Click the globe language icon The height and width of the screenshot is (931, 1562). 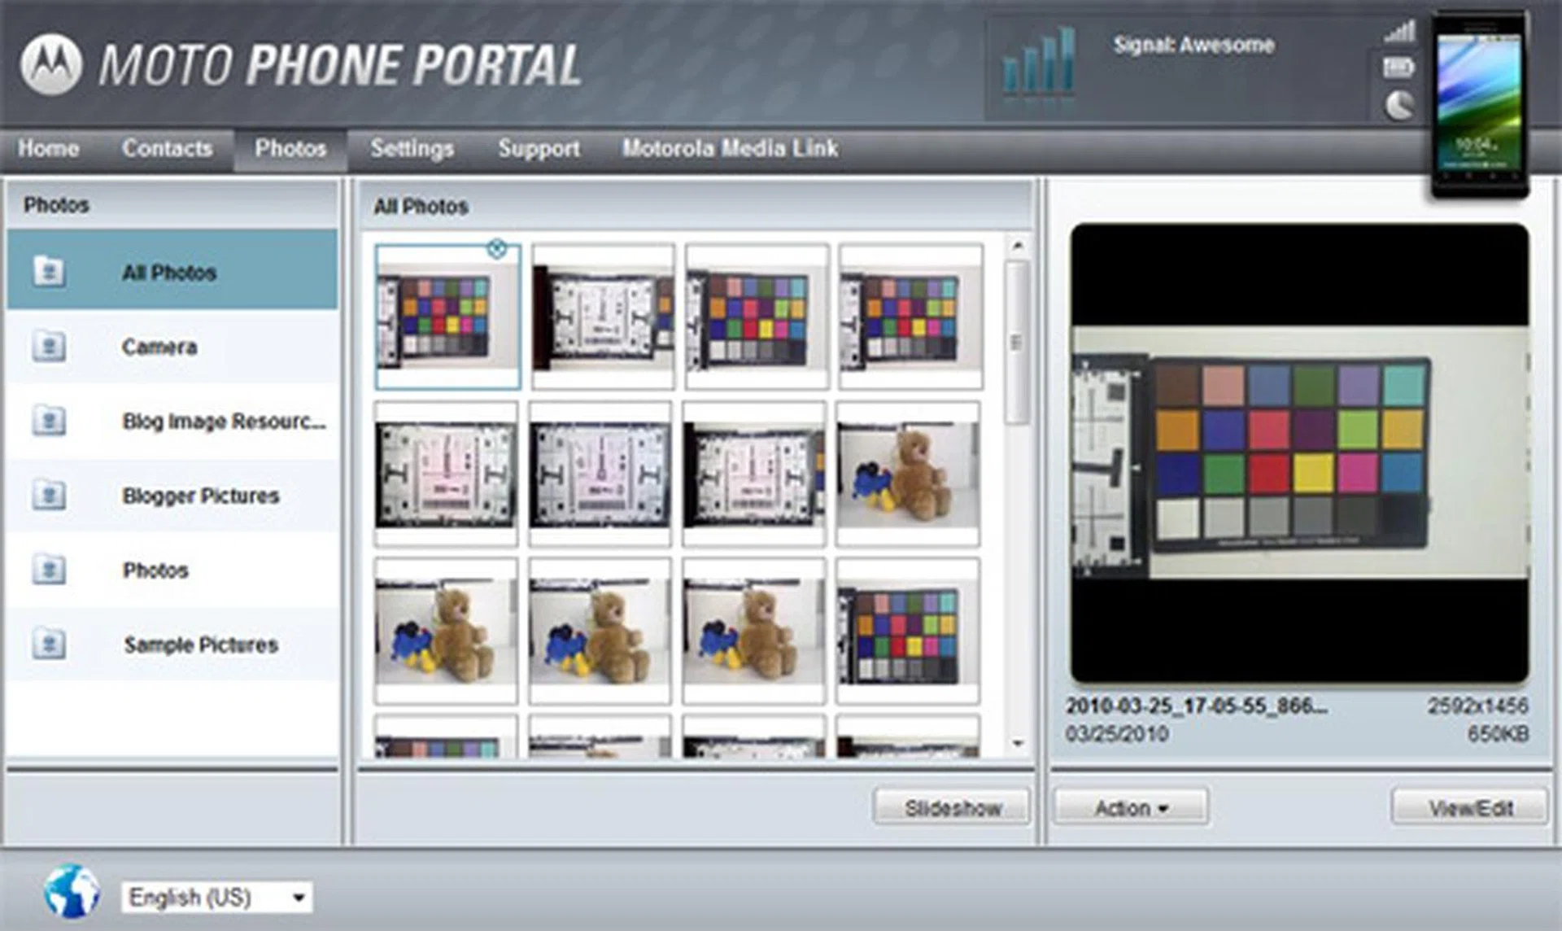72,891
